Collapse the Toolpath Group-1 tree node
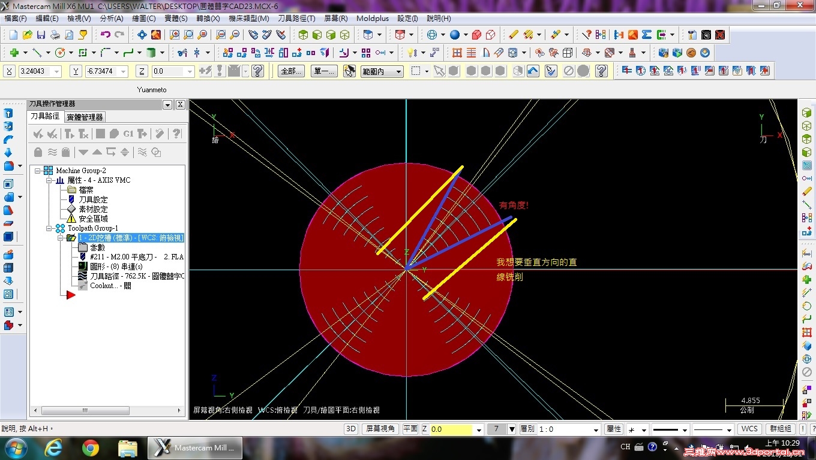The height and width of the screenshot is (460, 816). point(49,228)
